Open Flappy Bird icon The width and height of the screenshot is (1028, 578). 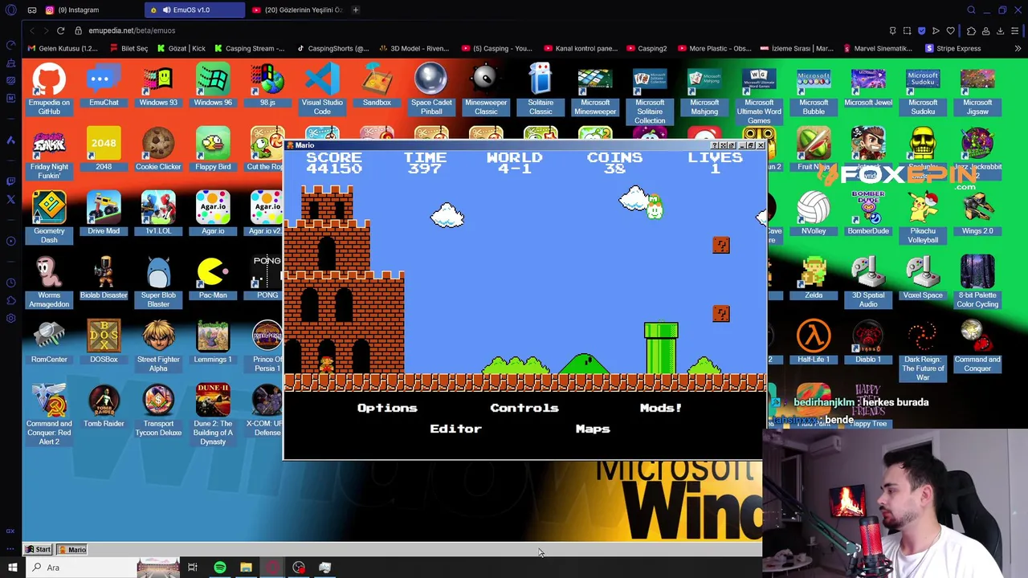click(x=213, y=149)
